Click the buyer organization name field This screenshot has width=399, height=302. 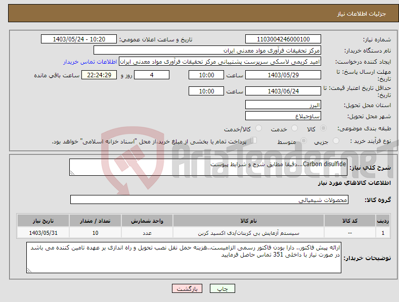[207, 51]
